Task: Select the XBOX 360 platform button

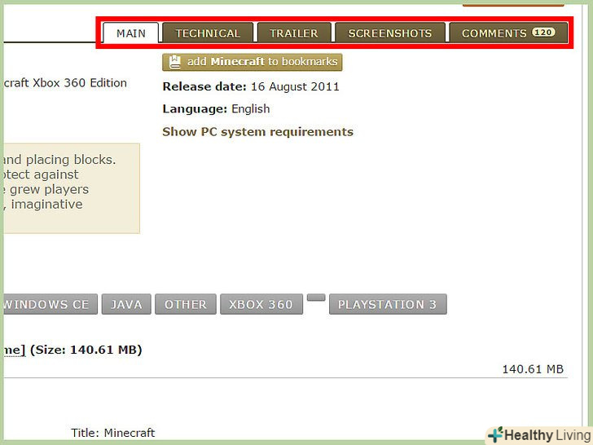Action: [261, 304]
